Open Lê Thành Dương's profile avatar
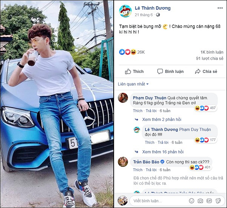 point(125,11)
